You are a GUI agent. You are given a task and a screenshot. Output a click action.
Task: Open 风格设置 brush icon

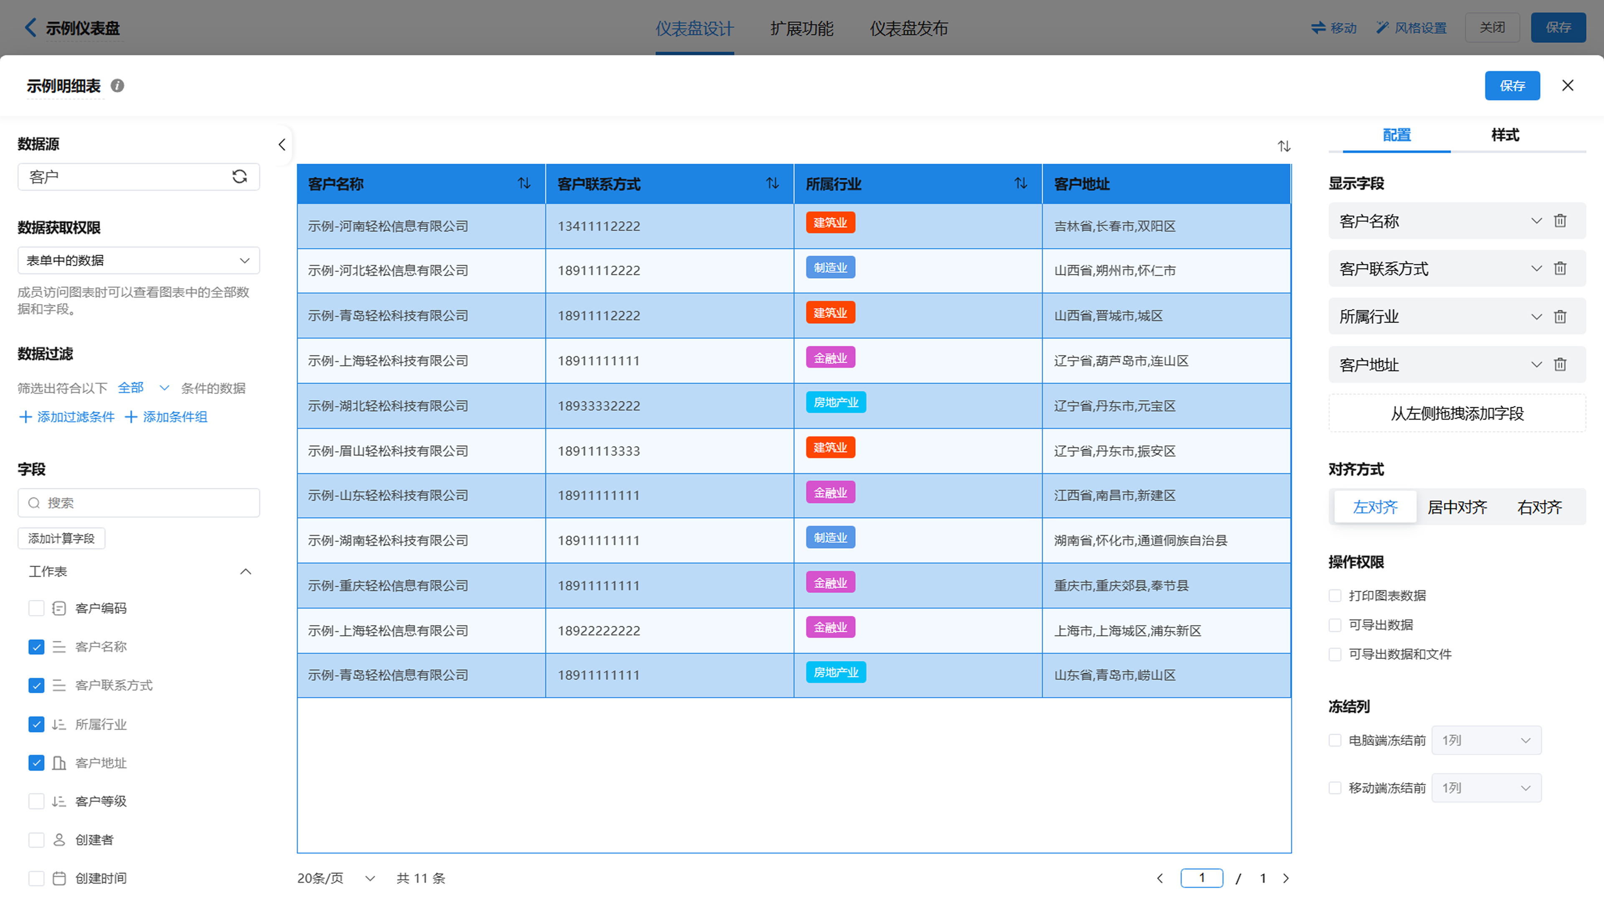(x=1382, y=28)
